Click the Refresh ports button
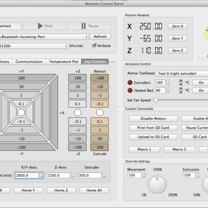 tap(100, 36)
